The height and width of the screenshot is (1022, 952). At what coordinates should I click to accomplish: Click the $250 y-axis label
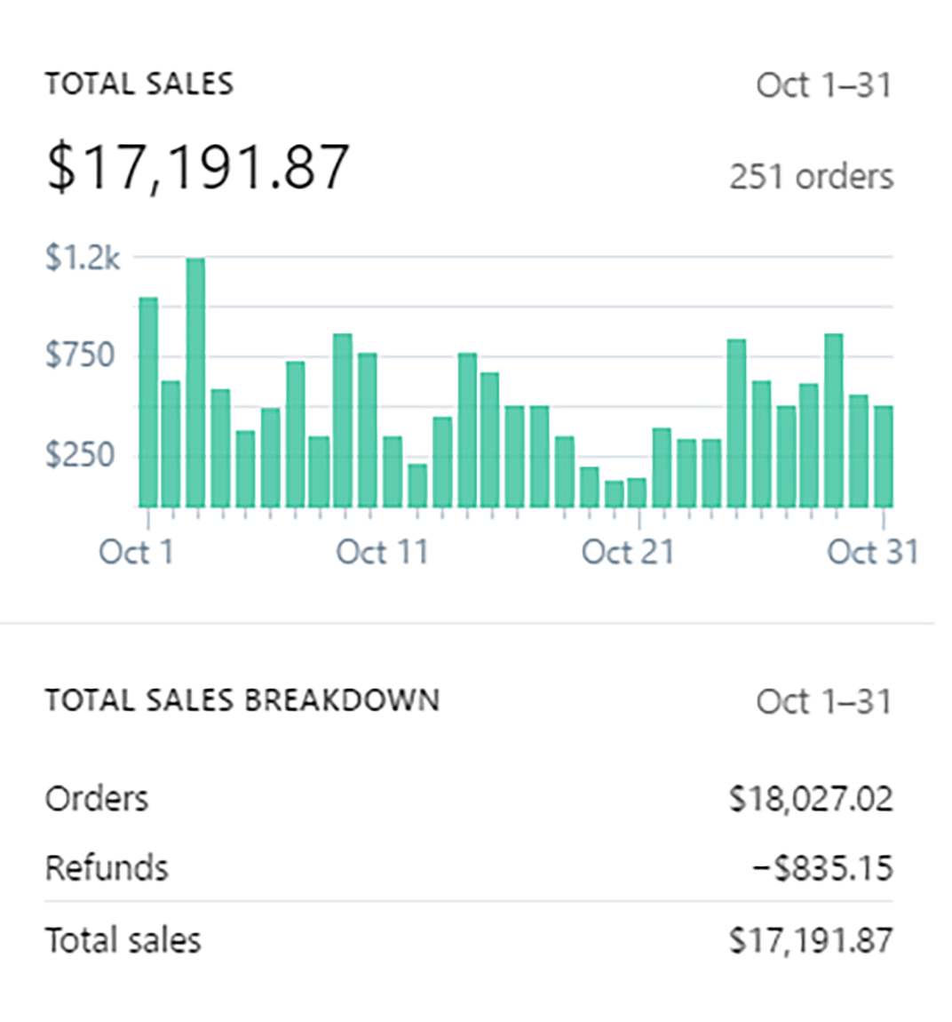pos(81,455)
